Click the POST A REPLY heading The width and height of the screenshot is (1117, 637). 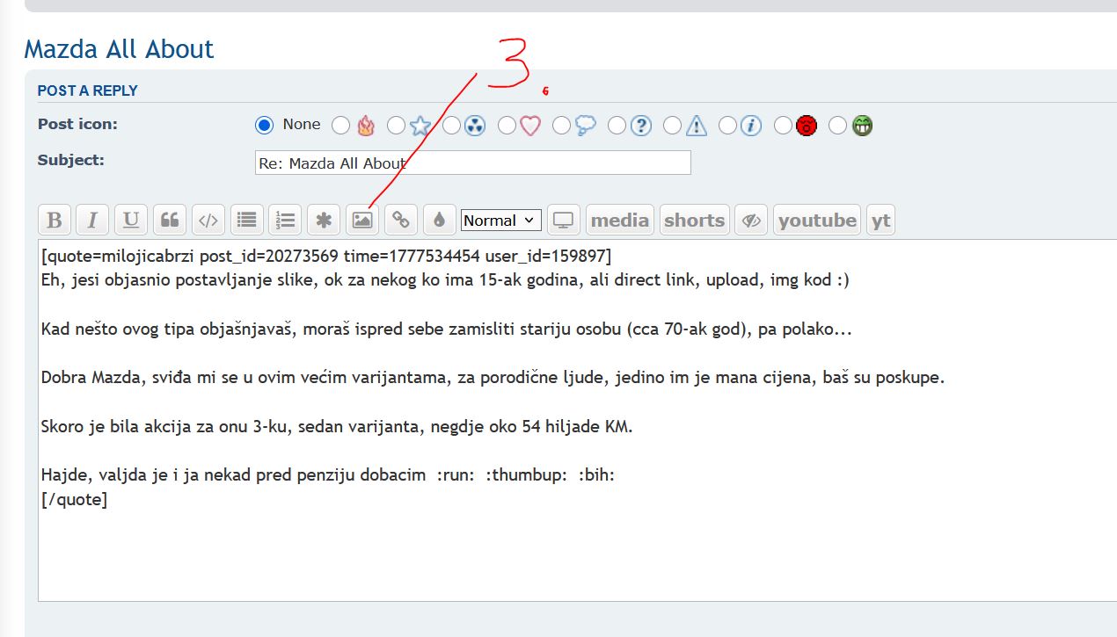coord(87,90)
